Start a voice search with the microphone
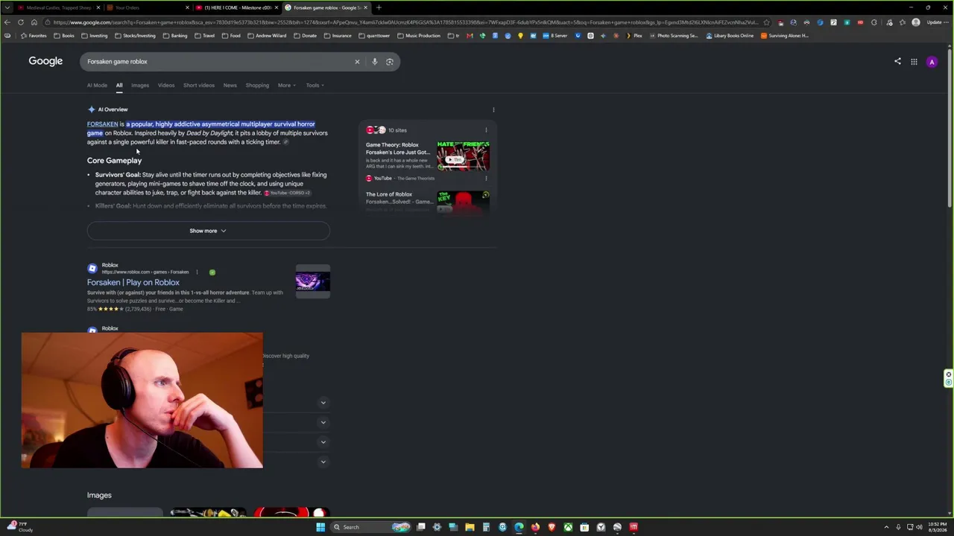This screenshot has height=536, width=954. [x=375, y=62]
